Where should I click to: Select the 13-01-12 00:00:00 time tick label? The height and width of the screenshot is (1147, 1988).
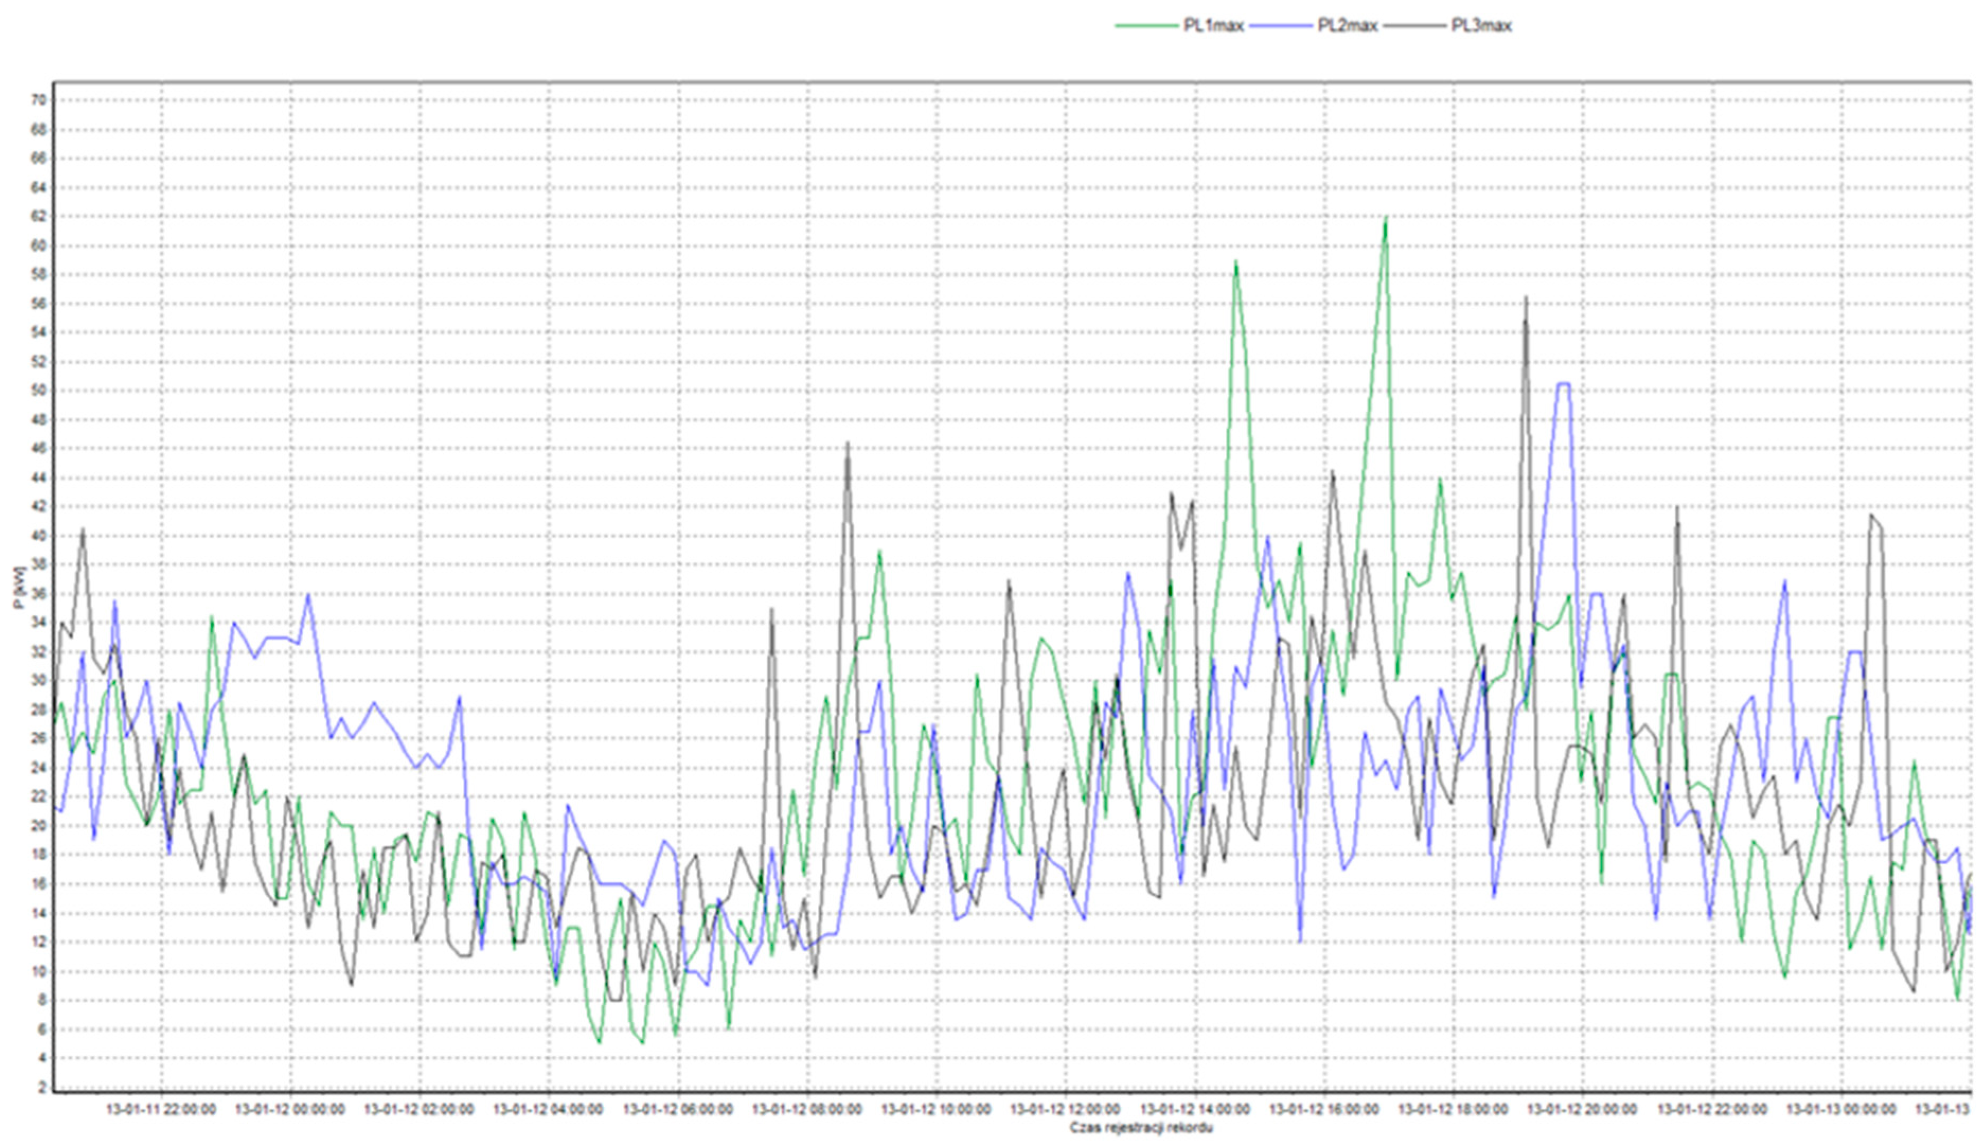290,1109
